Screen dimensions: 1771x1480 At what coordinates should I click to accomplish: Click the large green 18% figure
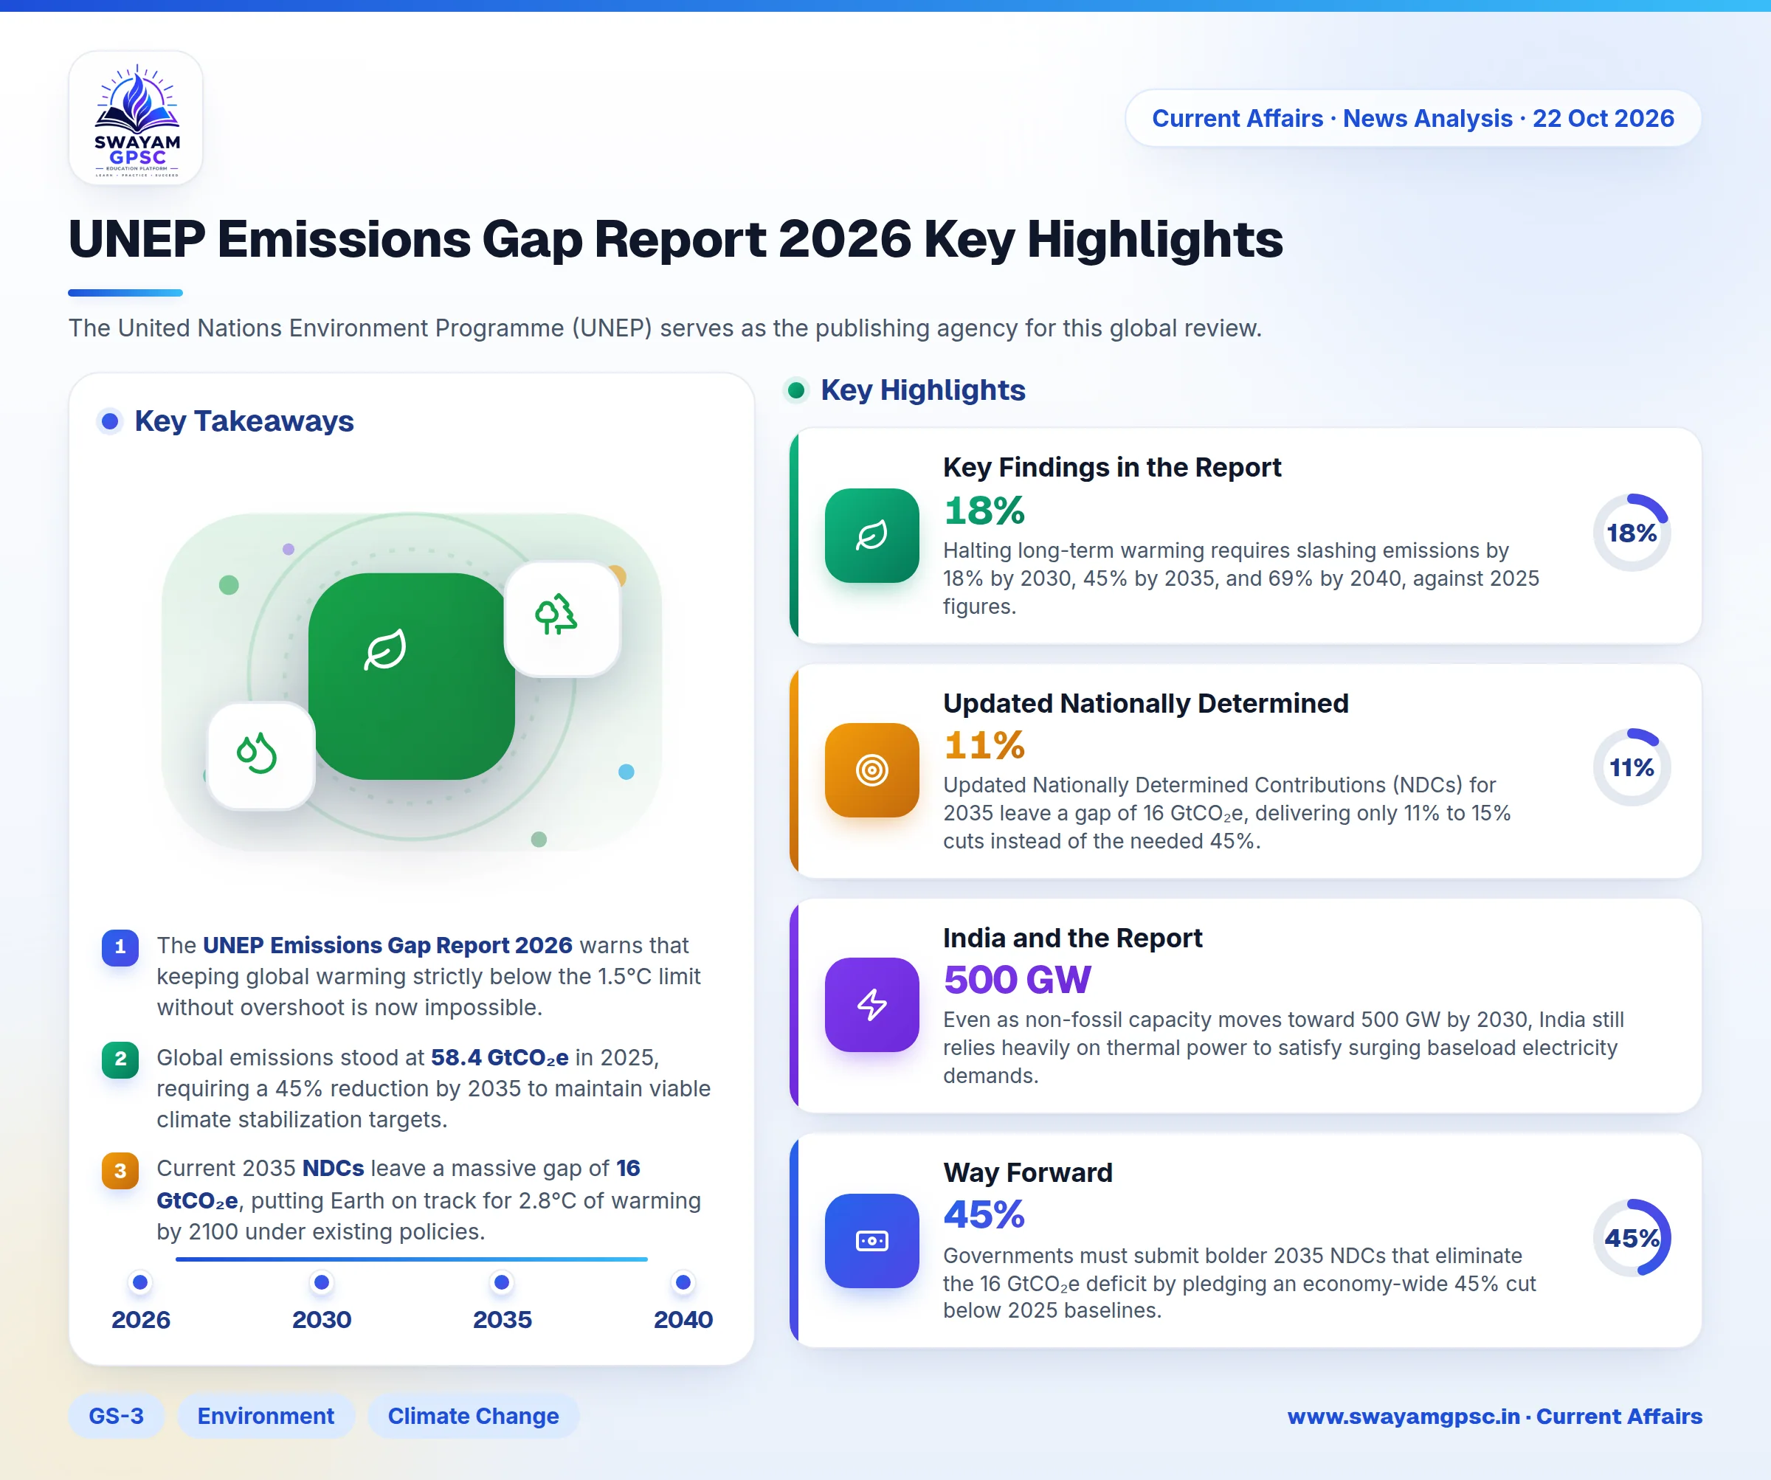[x=984, y=511]
